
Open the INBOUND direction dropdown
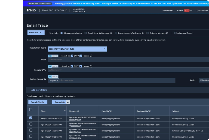point(36,33)
